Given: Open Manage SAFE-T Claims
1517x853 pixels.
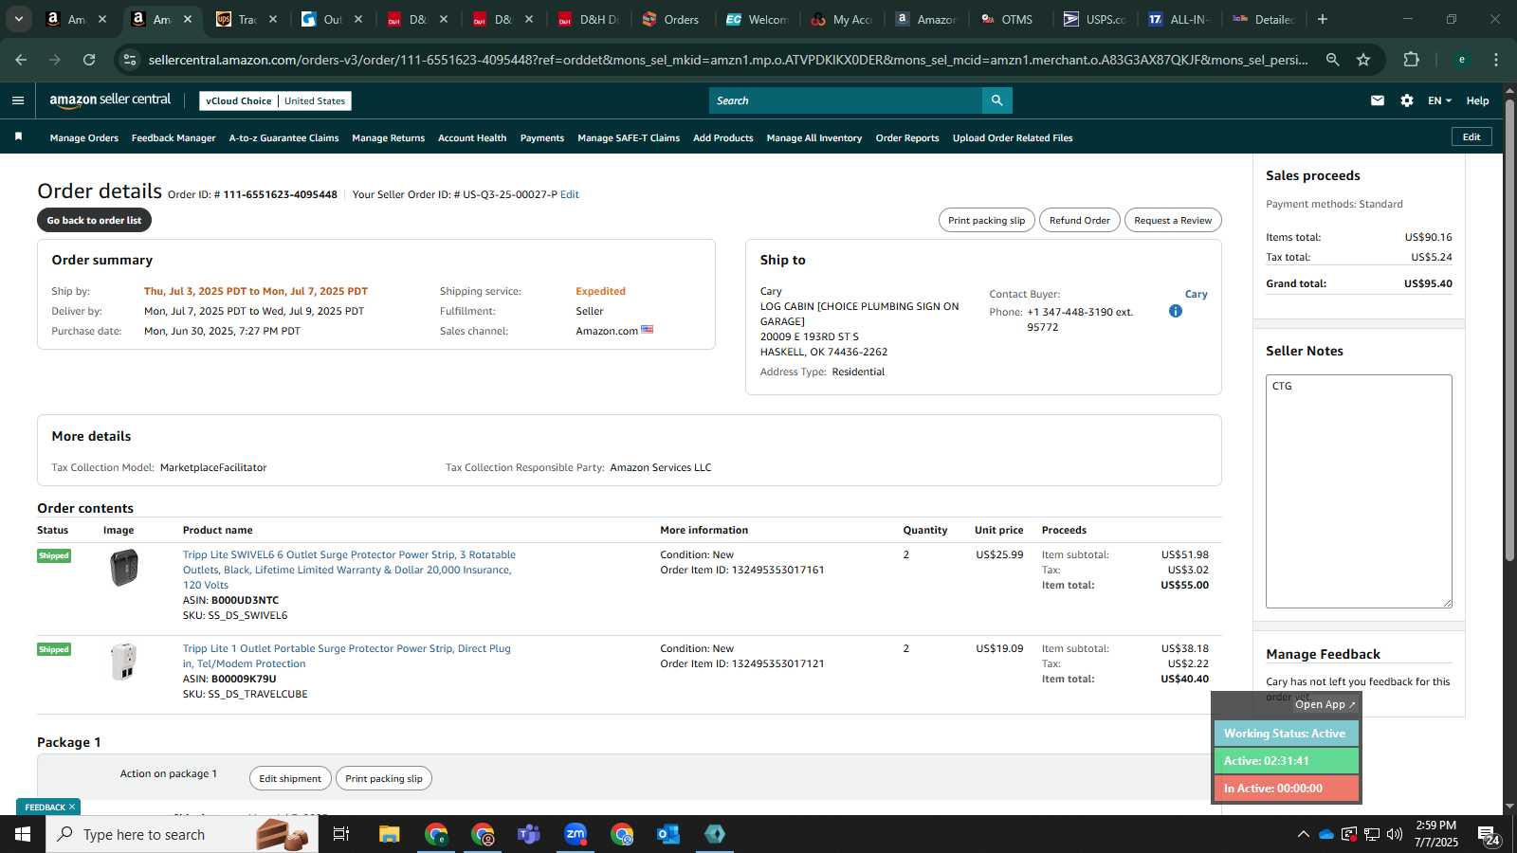Looking at the screenshot, I should [x=629, y=137].
